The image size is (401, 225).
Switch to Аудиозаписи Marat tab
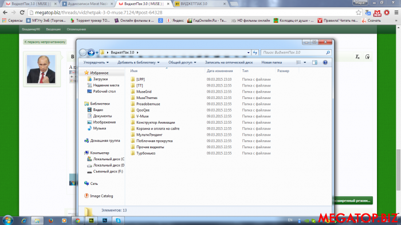(x=87, y=4)
